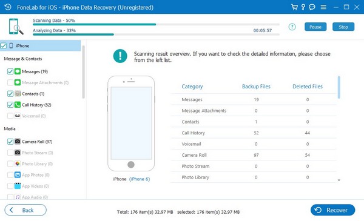Click Call History deleted files value 44
Image resolution: width=364 pixels, height=221 pixels.
pos(308,133)
